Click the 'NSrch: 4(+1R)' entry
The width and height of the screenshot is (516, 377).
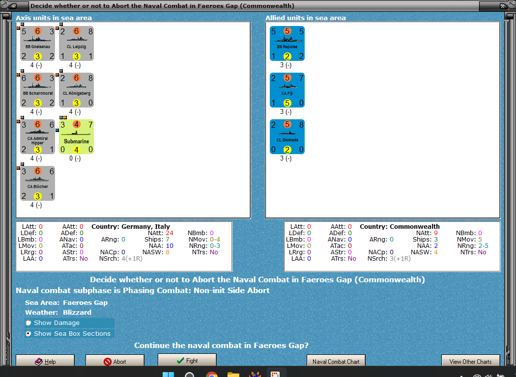coord(121,258)
